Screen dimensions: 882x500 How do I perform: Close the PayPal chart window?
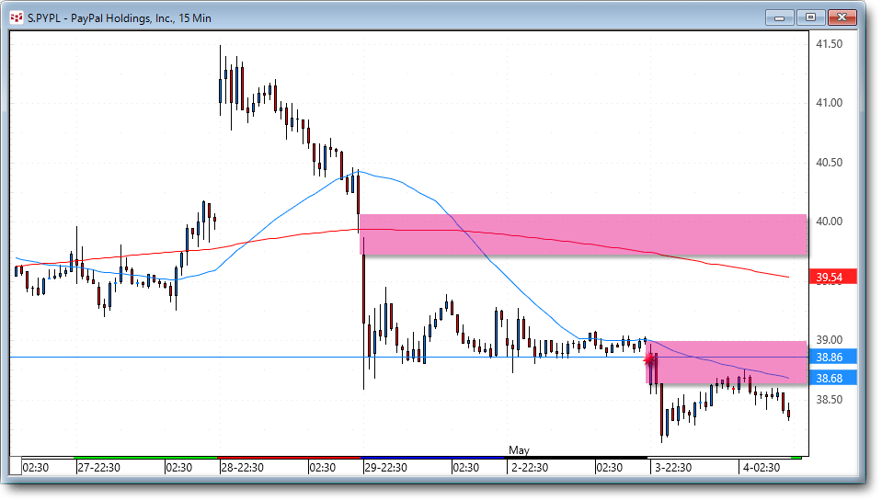842,17
